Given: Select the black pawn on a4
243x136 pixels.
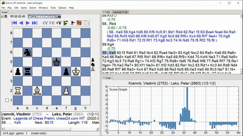Looking at the screenshot, I should tap(18, 72).
